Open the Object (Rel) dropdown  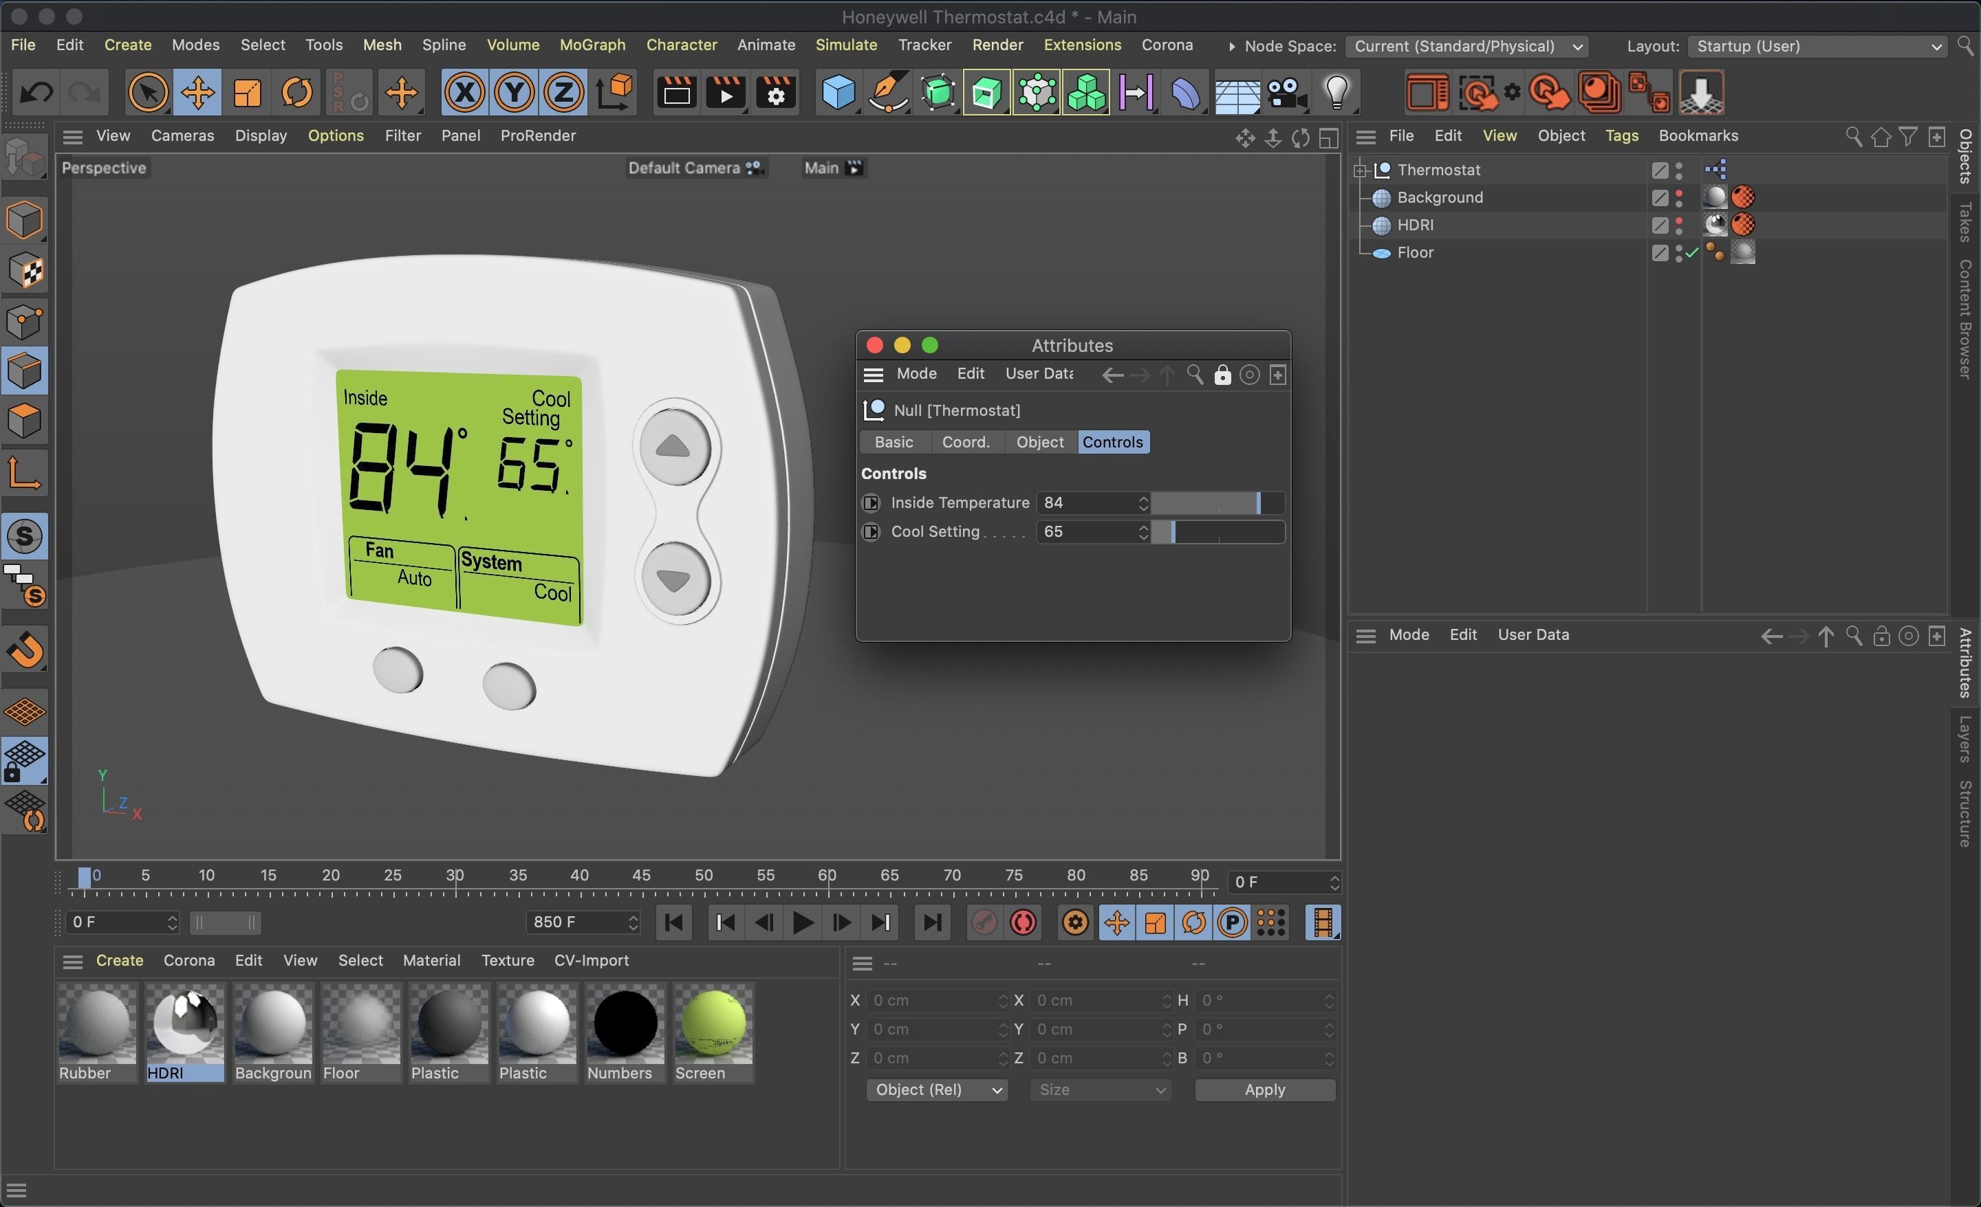click(x=937, y=1089)
